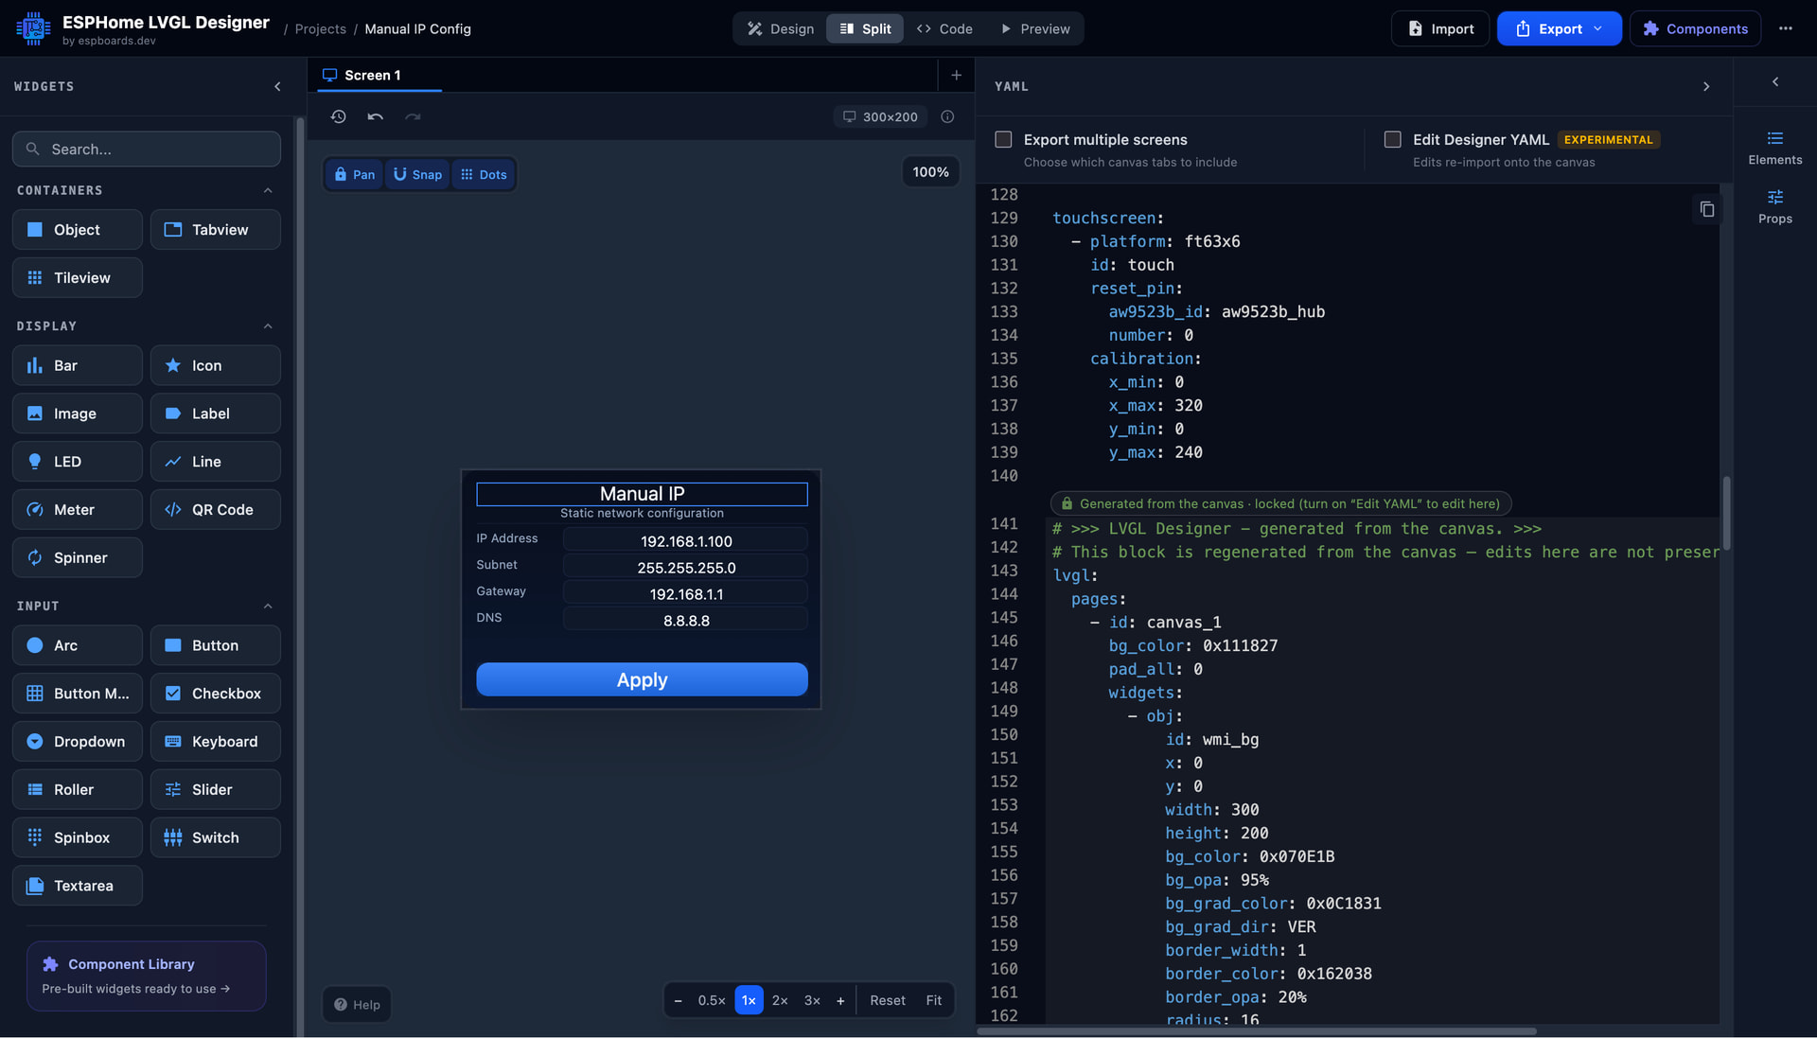Switch to Preview mode

[1035, 28]
